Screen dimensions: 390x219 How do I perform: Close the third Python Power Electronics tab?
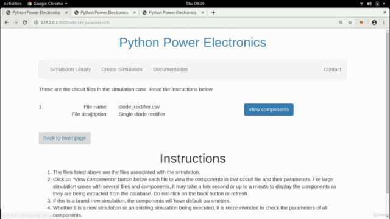(202, 12)
